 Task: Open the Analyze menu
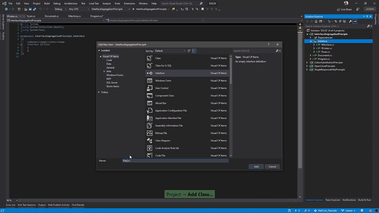click(x=107, y=4)
